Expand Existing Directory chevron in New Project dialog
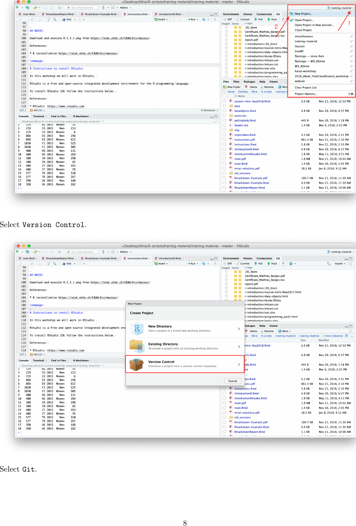The width and height of the screenshot is (356, 526). click(x=238, y=346)
